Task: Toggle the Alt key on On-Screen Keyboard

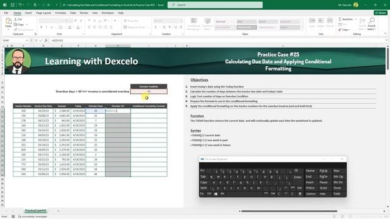Action: [222, 193]
